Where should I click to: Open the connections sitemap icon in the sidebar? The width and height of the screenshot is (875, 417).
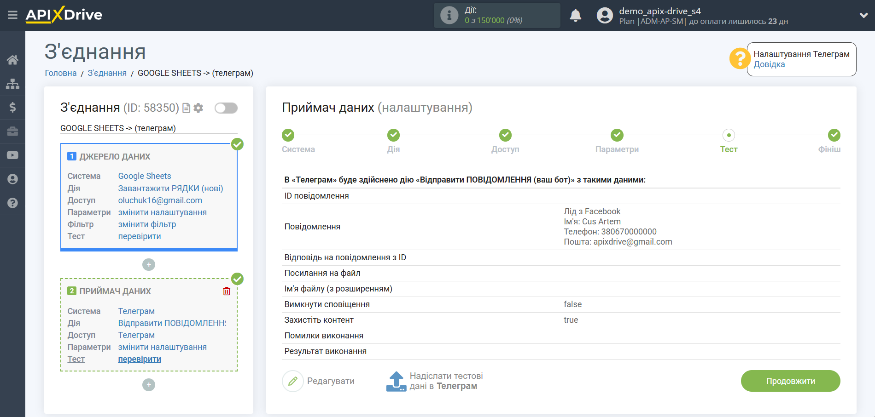click(12, 84)
